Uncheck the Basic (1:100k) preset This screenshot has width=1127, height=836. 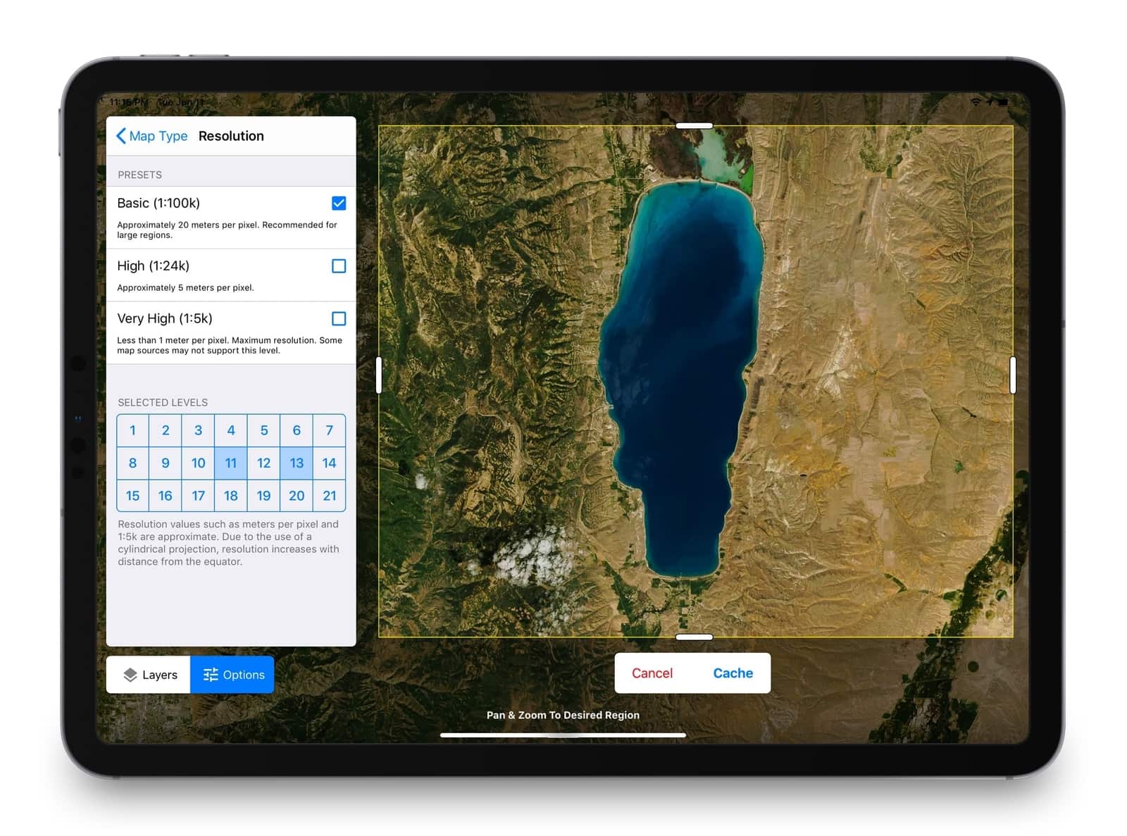click(339, 203)
